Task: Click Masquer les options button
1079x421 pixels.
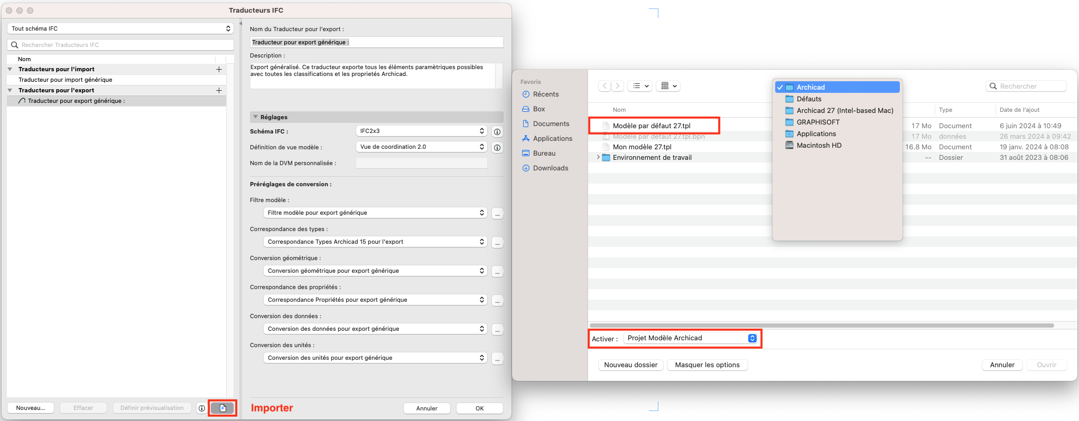Action: point(708,365)
